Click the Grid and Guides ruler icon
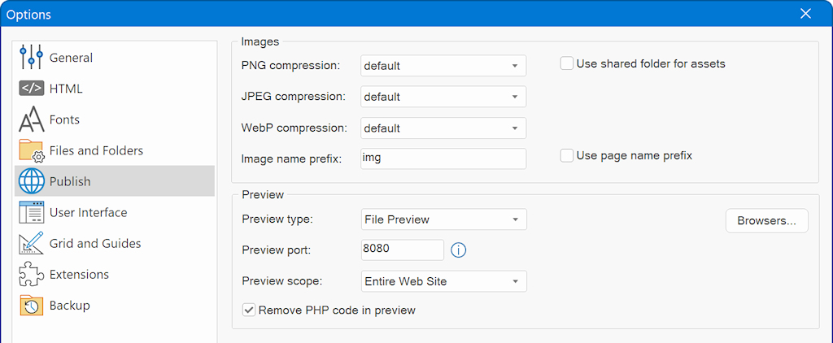The width and height of the screenshot is (833, 343). pos(31,244)
